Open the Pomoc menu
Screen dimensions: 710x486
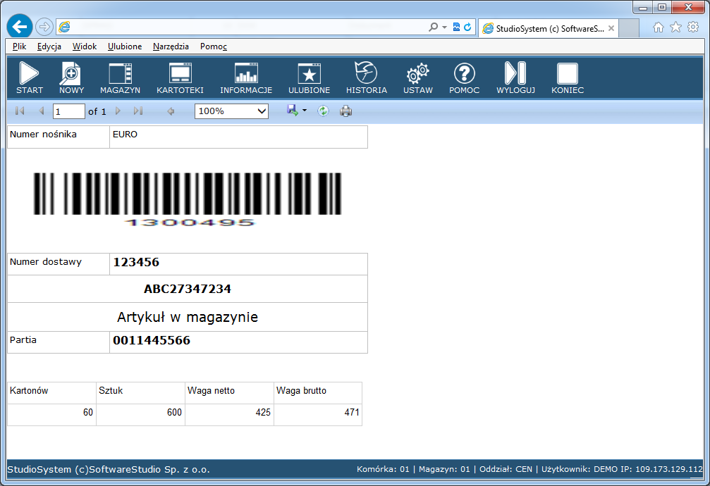point(213,46)
